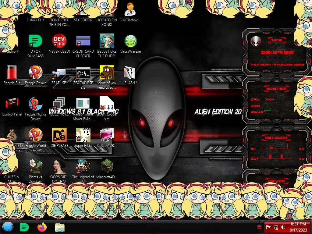Screen dimensions: 312x234
Task: Open File Explorer from the taskbar
Action: click(x=60, y=227)
